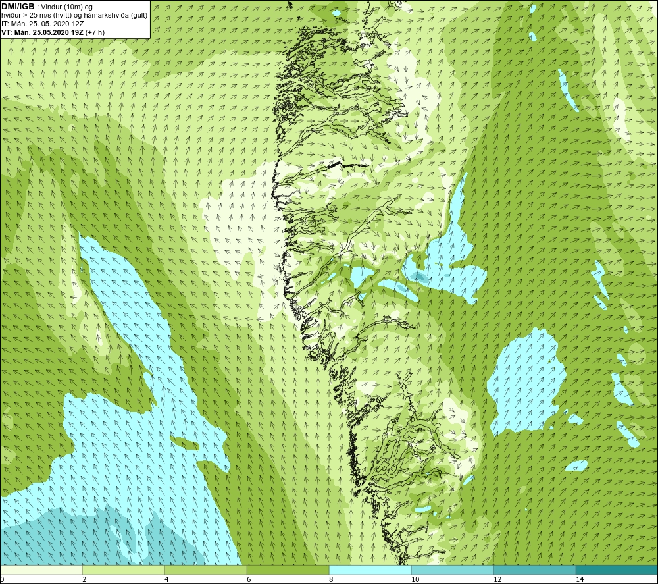658x584 pixels.
Task: Click the 6–8 m/s darker green legend swatch
Action: (288, 570)
